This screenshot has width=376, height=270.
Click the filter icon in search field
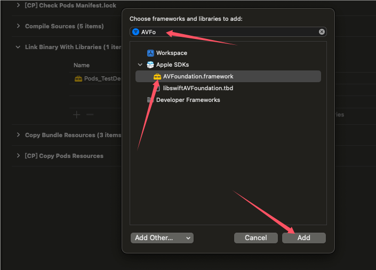[135, 32]
